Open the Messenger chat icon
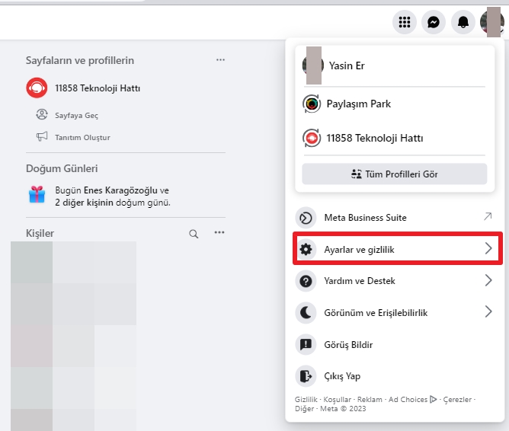509x431 pixels. point(434,22)
